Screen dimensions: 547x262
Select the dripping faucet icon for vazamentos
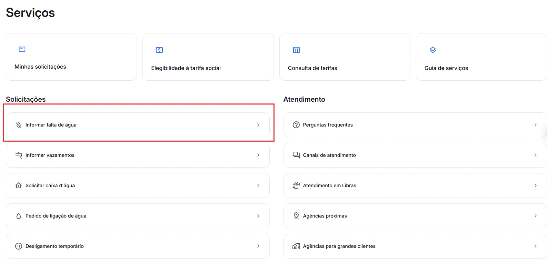[x=18, y=155]
